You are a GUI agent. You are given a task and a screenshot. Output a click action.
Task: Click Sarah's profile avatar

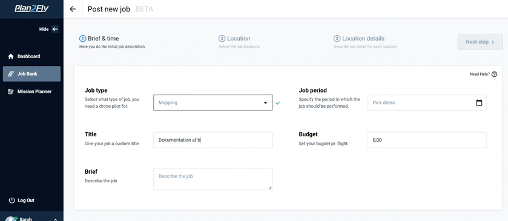pos(11,219)
